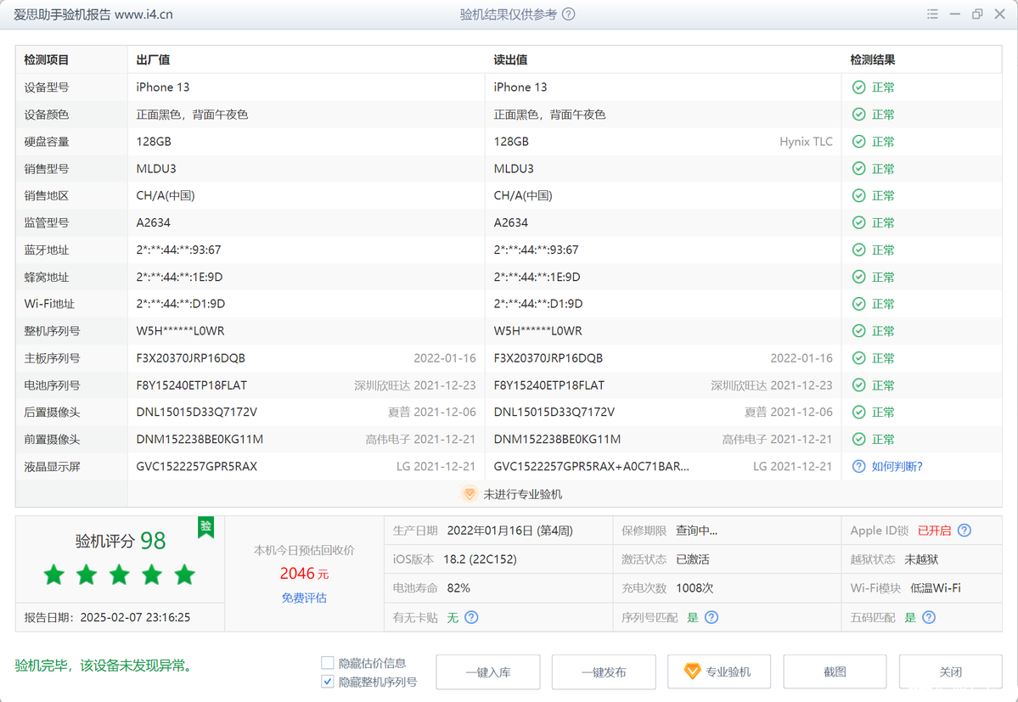Screen dimensions: 1018x702
Task: Click the fifth green rating star
Action: pyautogui.click(x=184, y=574)
